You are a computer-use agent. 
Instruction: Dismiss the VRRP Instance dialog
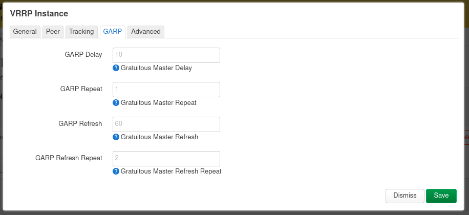[404, 196]
